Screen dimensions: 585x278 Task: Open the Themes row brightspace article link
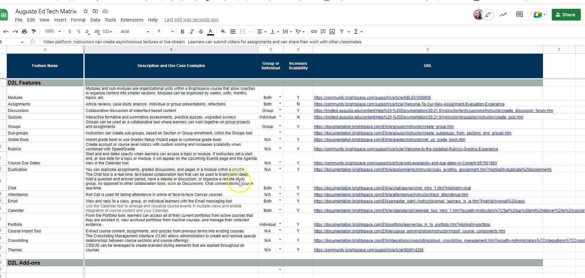click(x=368, y=250)
